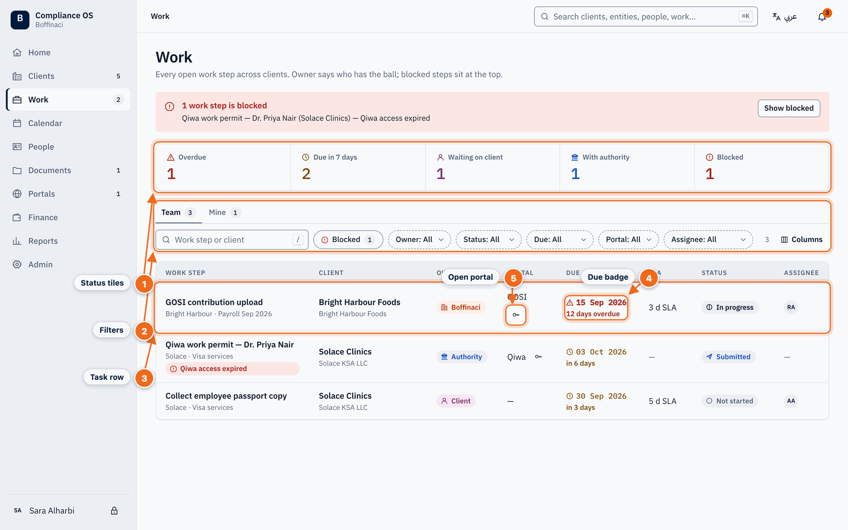Click the Show blocked button
Viewport: 848px width, 530px height.
[x=789, y=108]
